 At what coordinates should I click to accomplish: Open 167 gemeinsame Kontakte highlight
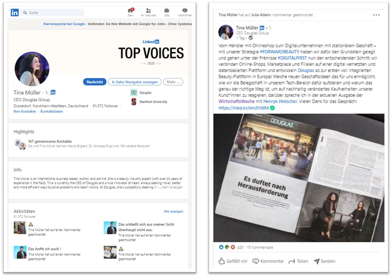pos(50,141)
